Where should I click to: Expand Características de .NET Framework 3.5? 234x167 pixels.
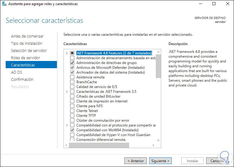[67, 92]
